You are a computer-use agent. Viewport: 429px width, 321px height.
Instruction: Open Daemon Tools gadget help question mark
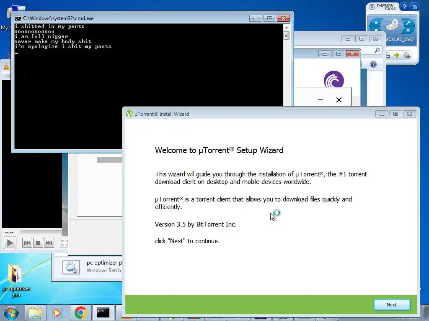(404, 7)
